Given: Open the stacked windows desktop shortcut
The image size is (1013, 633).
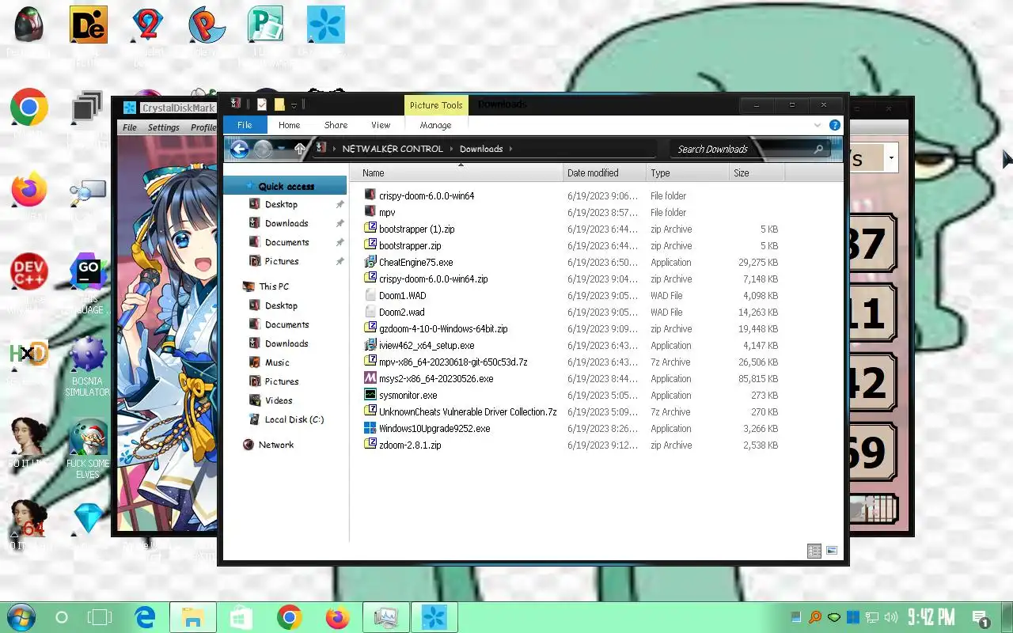Looking at the screenshot, I should pyautogui.click(x=88, y=107).
